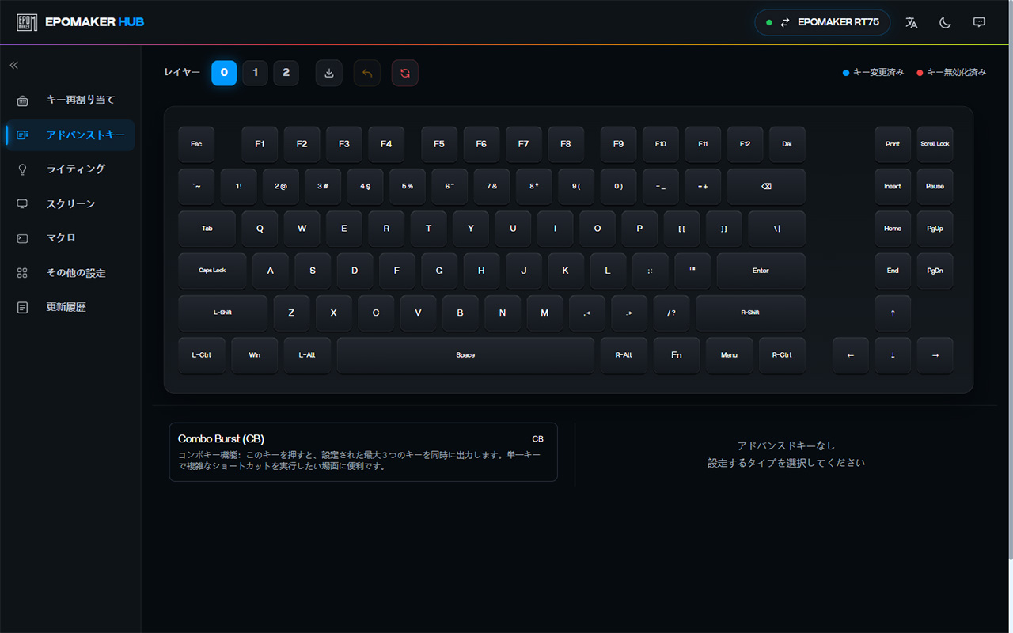Select the Esc key on the keyboard
This screenshot has width=1013, height=633.
196,144
